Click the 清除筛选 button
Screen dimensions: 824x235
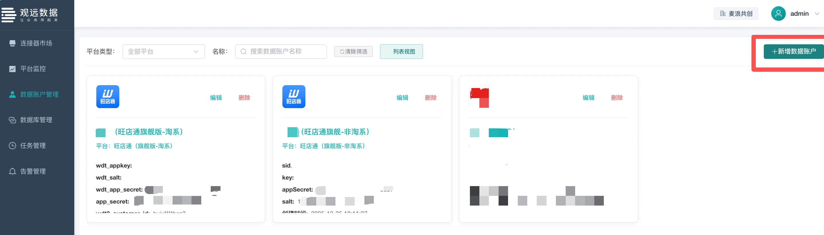(x=353, y=52)
